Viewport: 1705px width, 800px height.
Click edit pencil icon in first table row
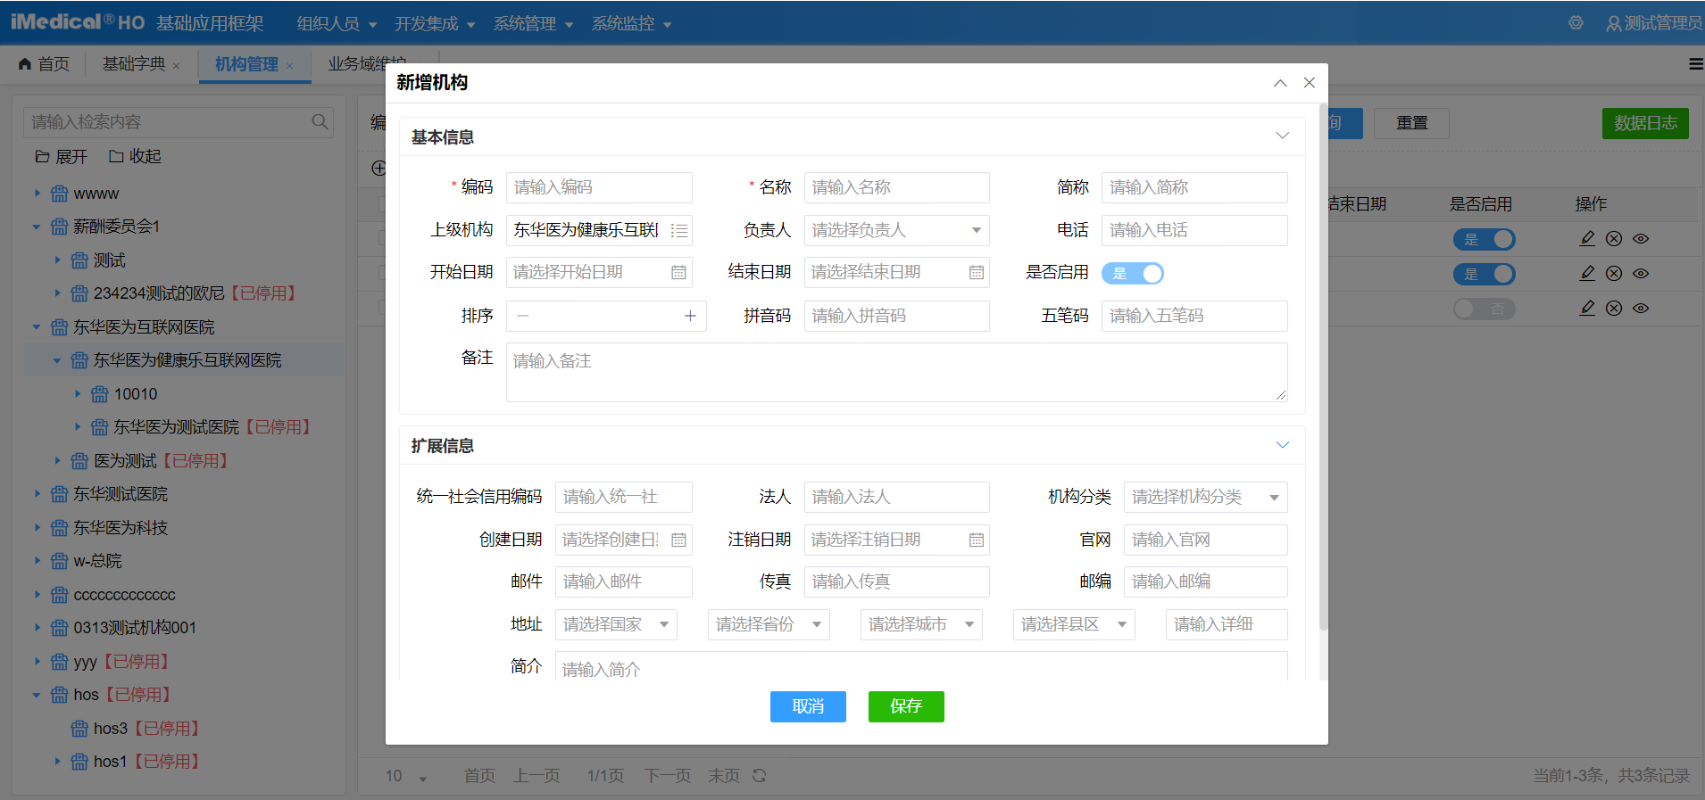pyautogui.click(x=1587, y=239)
